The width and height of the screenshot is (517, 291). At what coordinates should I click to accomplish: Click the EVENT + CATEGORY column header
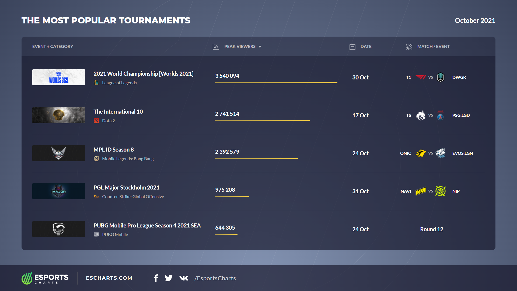tap(53, 46)
